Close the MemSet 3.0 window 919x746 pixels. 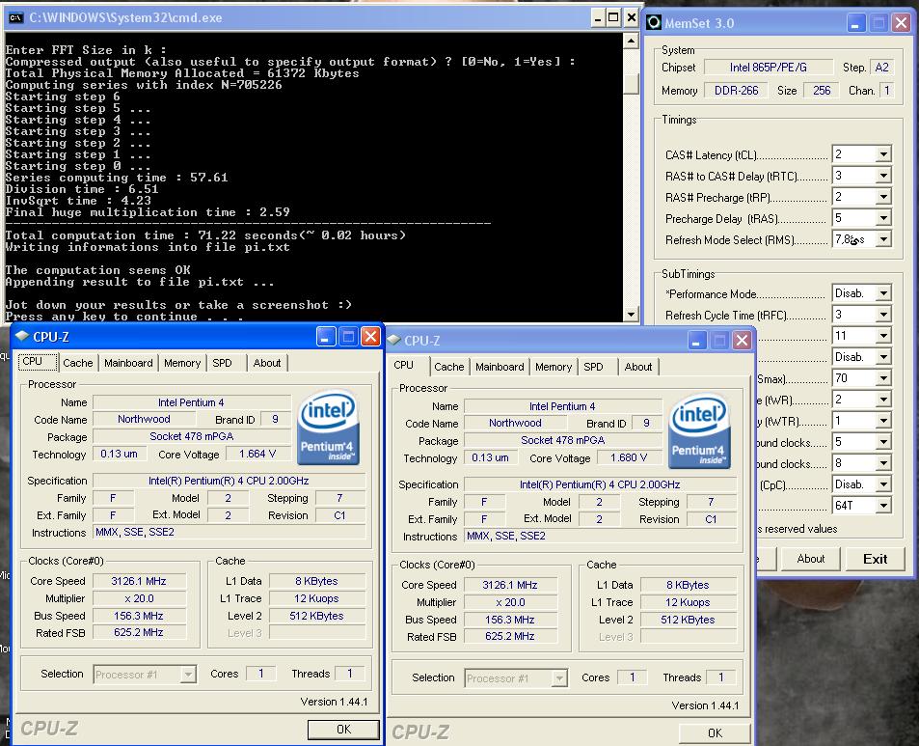click(901, 23)
